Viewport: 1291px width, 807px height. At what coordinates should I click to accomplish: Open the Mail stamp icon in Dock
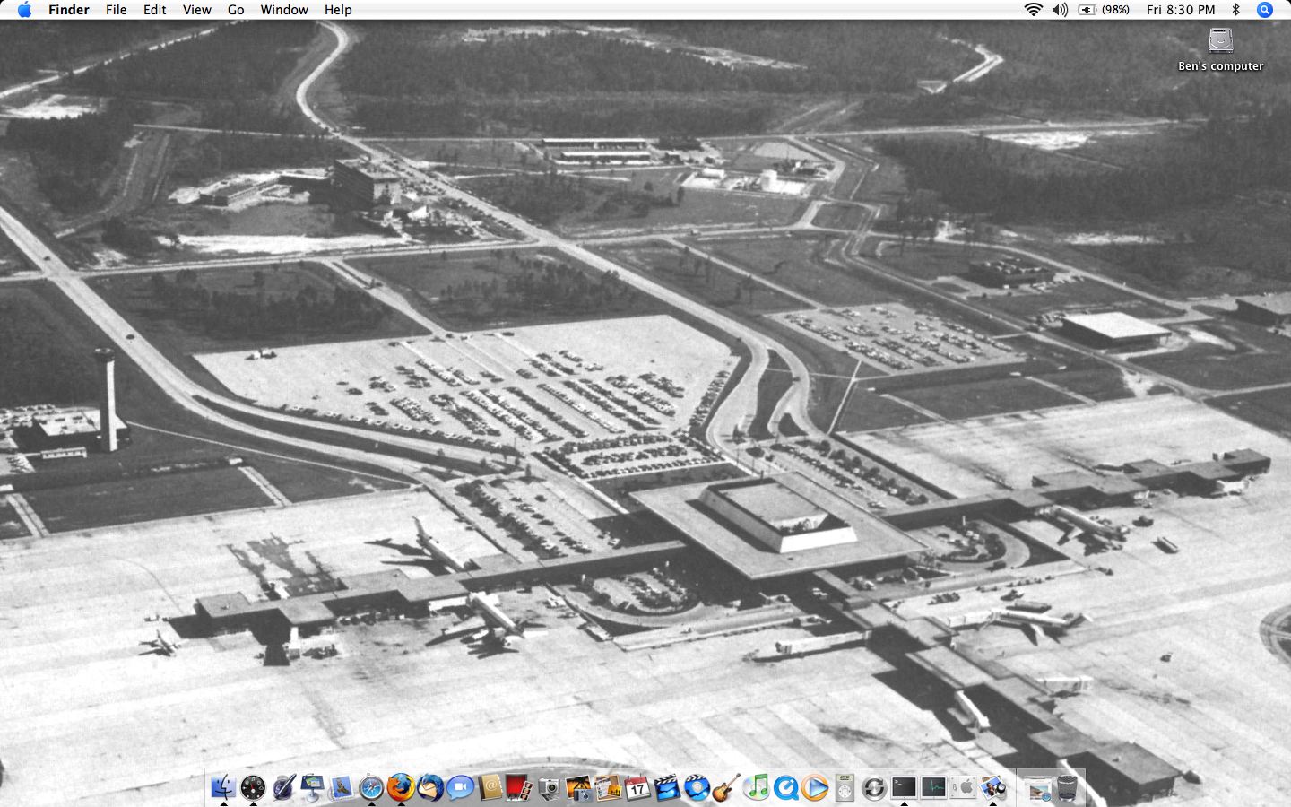(x=342, y=787)
